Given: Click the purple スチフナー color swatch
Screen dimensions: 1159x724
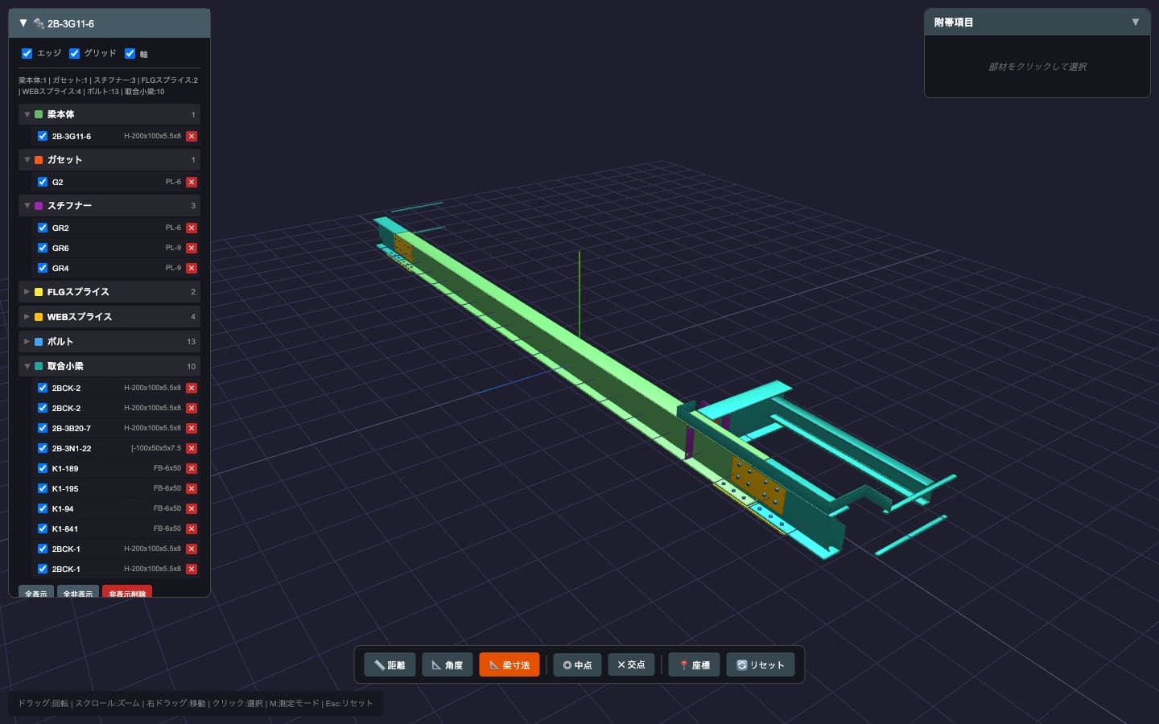Looking at the screenshot, I should point(39,206).
